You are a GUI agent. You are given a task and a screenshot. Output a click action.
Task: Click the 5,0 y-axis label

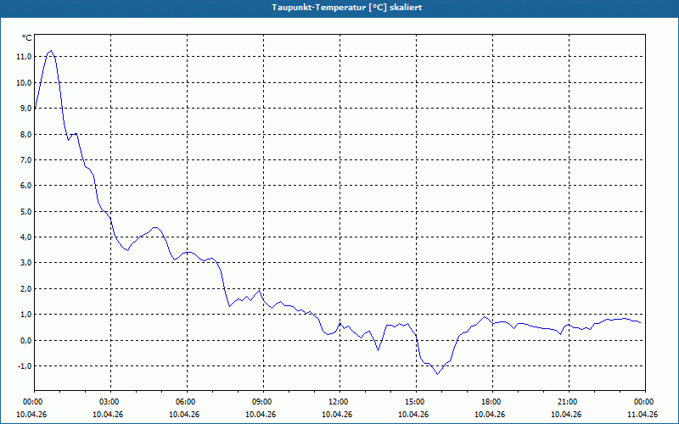point(25,211)
